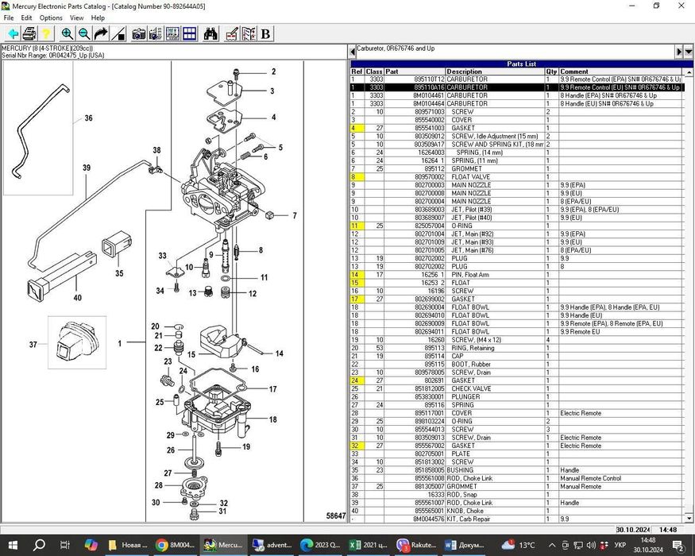695x556 pixels.
Task: Select the 'ROD, Snap' row
Action: [x=516, y=494]
